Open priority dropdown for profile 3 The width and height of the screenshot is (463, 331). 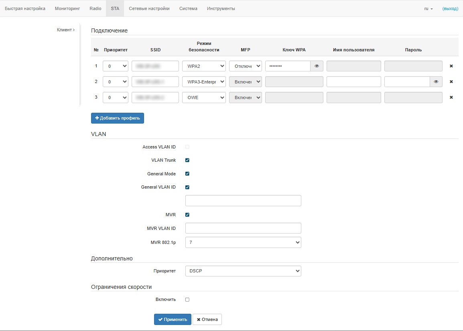pyautogui.click(x=116, y=97)
